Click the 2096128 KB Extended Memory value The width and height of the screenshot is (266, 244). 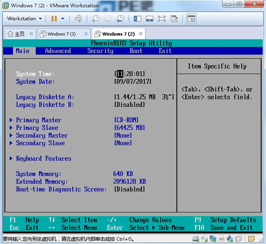[x=129, y=182]
